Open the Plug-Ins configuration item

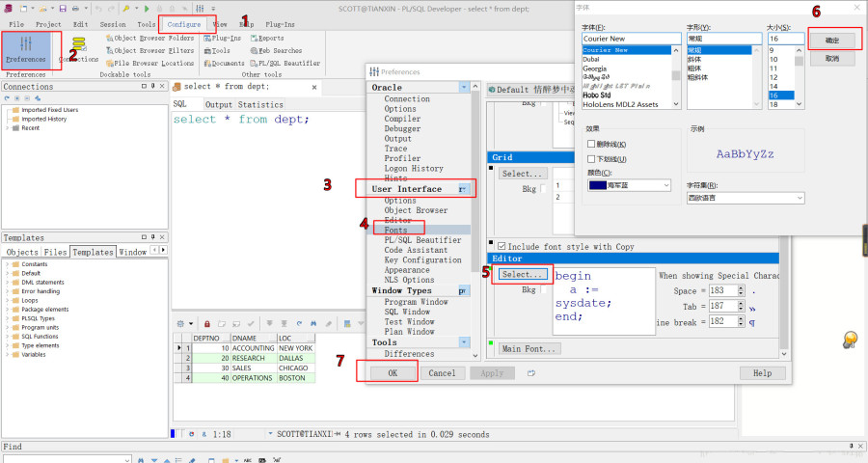[x=223, y=39]
